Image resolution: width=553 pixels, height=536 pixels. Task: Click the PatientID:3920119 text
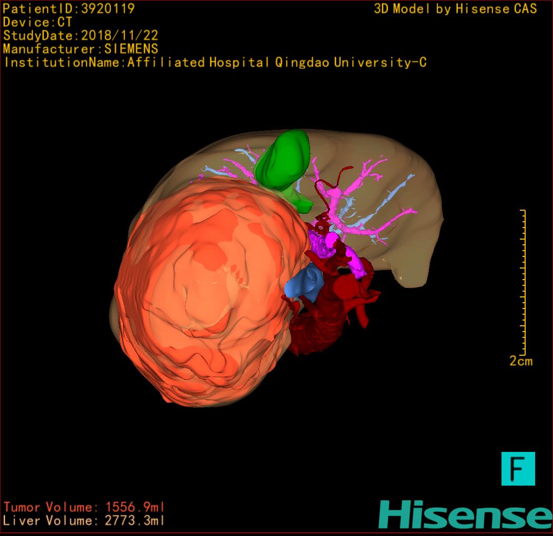click(x=69, y=9)
